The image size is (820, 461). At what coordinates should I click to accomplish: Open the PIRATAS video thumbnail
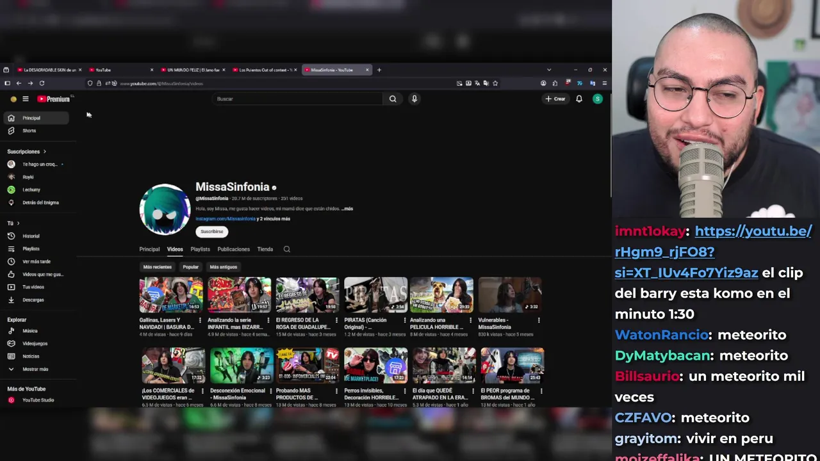click(x=375, y=295)
